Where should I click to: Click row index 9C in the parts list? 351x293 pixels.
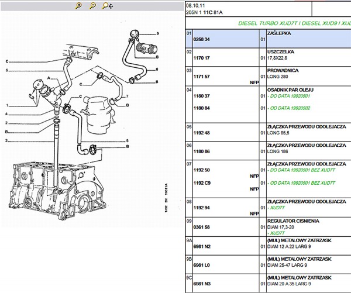coord(190,277)
